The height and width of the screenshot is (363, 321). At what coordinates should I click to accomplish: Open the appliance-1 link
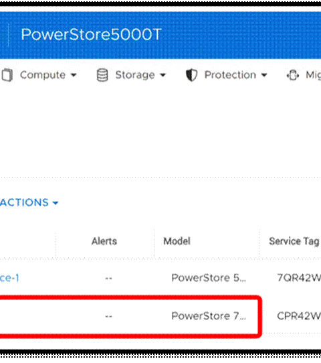click(x=9, y=278)
